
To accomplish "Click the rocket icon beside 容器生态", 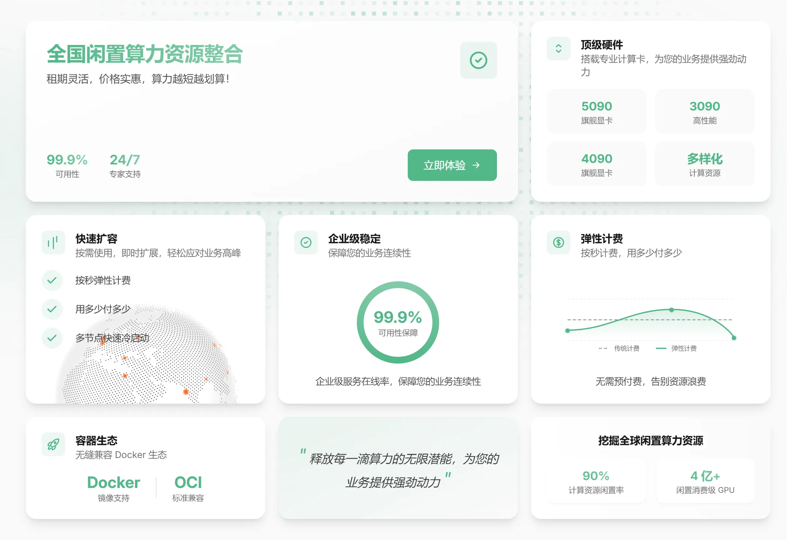I will 53,445.
